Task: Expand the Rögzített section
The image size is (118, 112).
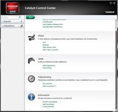Action: (x=12, y=22)
